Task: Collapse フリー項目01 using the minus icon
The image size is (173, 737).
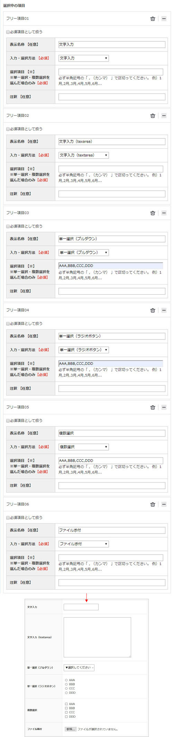Action: [164, 19]
